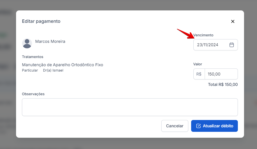The width and height of the screenshot is (257, 149).
Task: Click the Tratamentos heading
Action: point(33,57)
